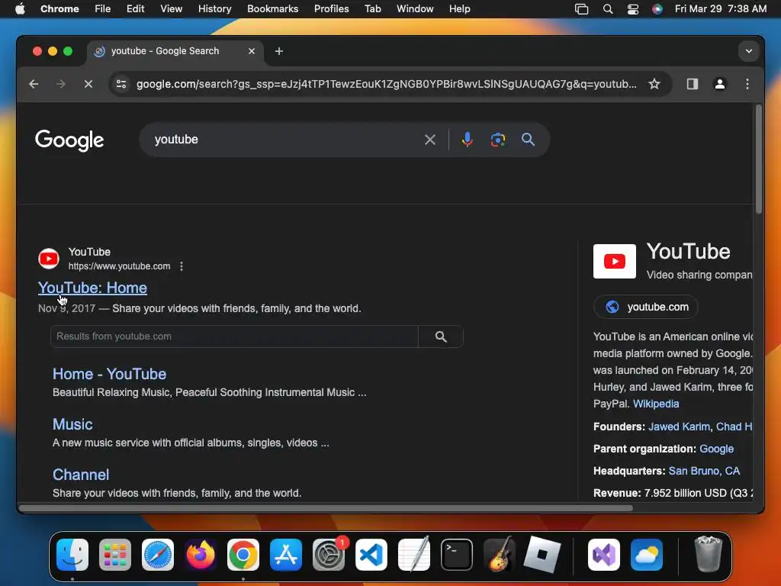Open the History menu

point(214,9)
